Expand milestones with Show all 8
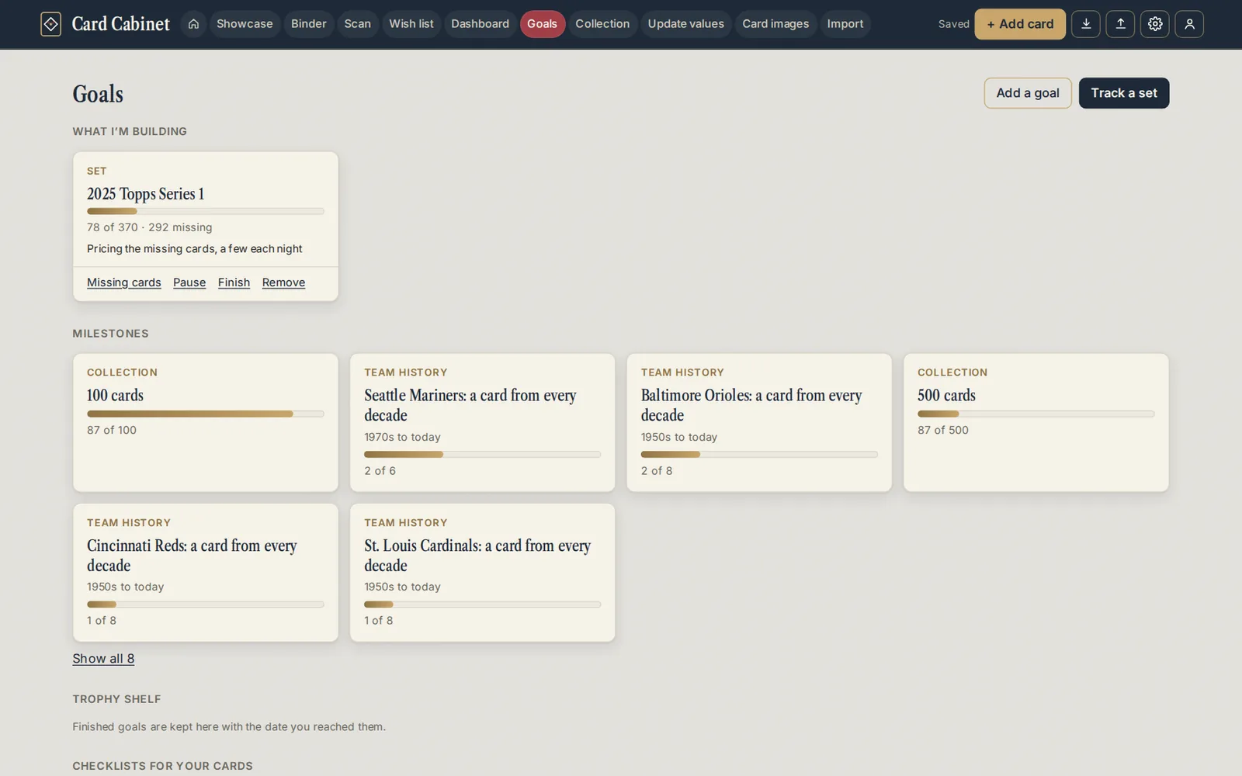Image resolution: width=1242 pixels, height=776 pixels. point(103,659)
